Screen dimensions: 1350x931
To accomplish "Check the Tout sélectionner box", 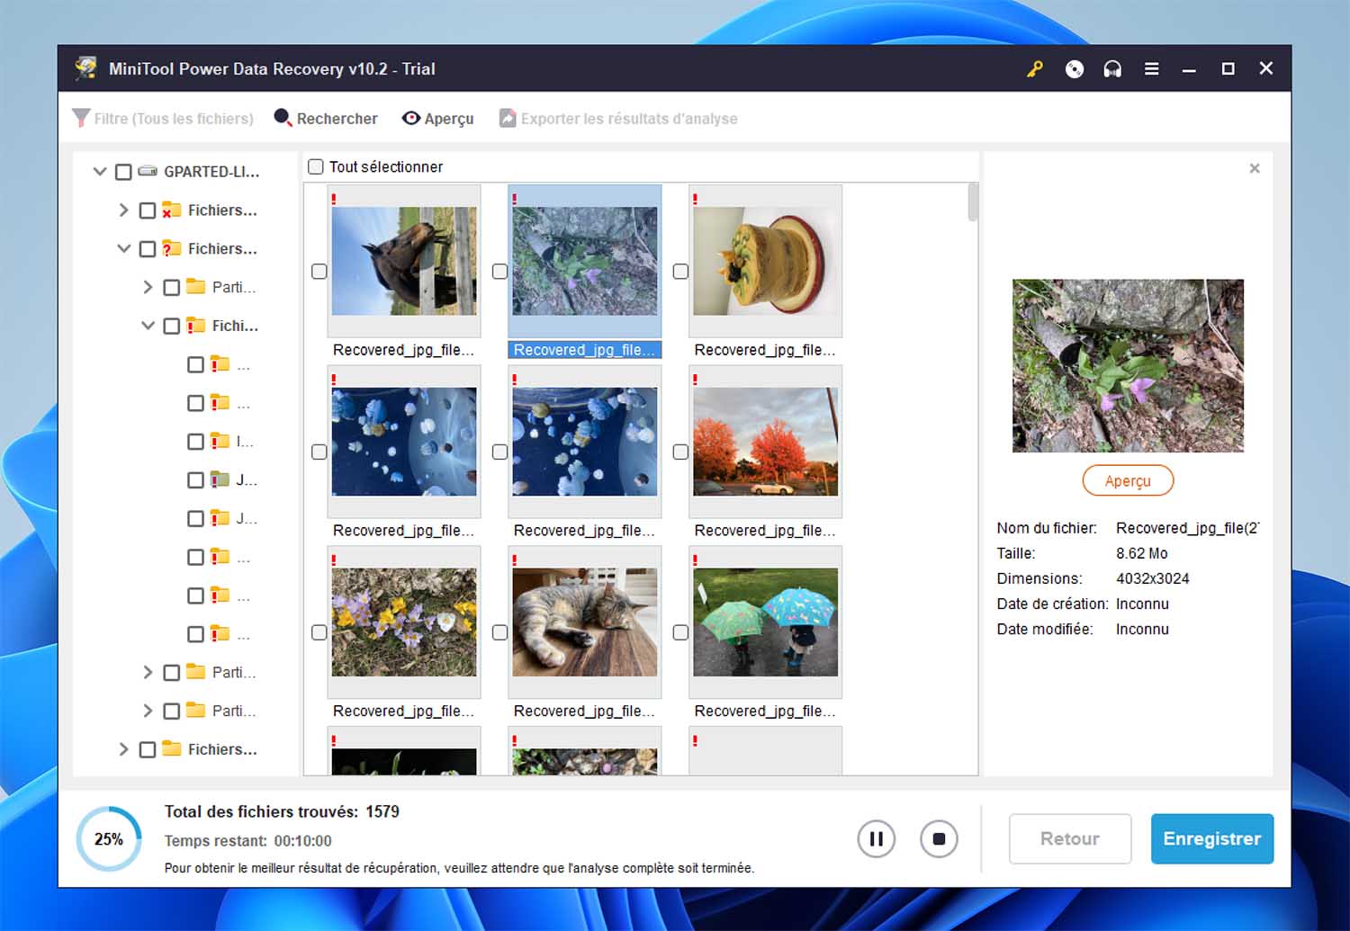I will click(x=316, y=166).
